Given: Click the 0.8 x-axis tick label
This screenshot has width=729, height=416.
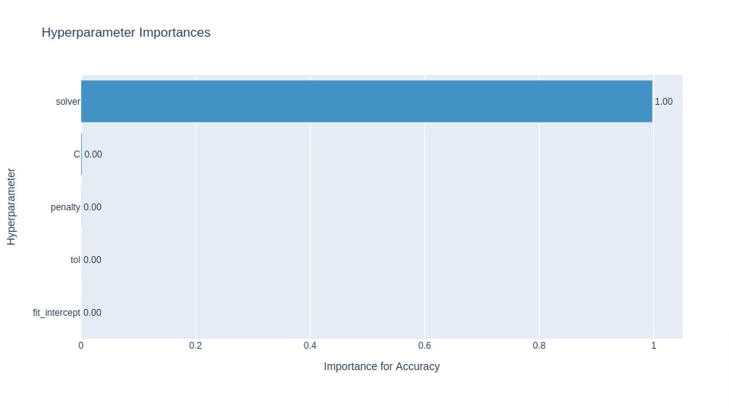Looking at the screenshot, I should (x=539, y=346).
